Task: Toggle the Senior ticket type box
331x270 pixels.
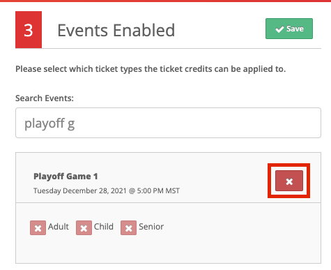Action: click(128, 228)
